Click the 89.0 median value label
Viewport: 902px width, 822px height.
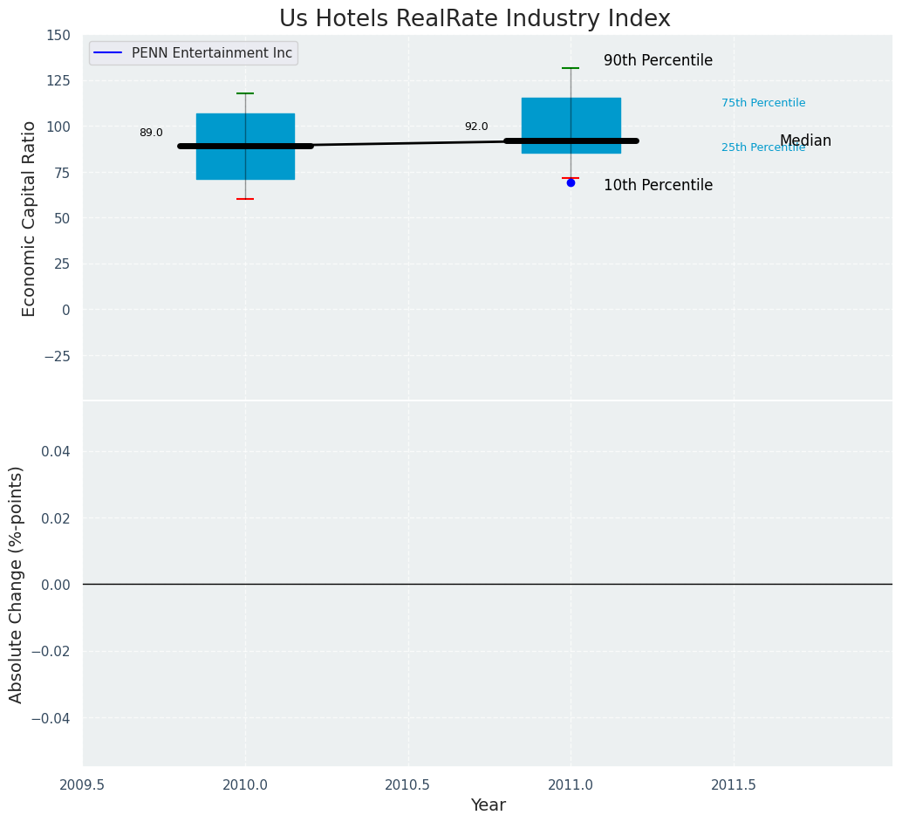pos(151,133)
